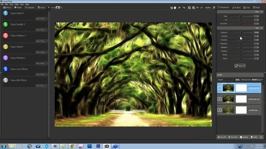The image size is (266, 149).
Task: Click the Topaz DeNoise 5 plugin icon
Action: 5,36
